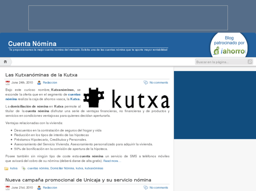Open the Cuenta Nómina site title

(x=32, y=44)
